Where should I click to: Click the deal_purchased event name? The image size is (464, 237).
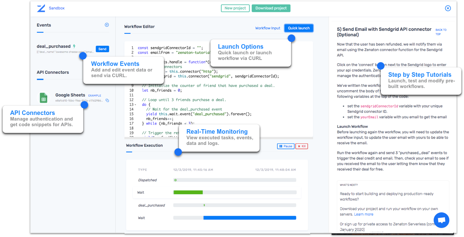coord(54,46)
